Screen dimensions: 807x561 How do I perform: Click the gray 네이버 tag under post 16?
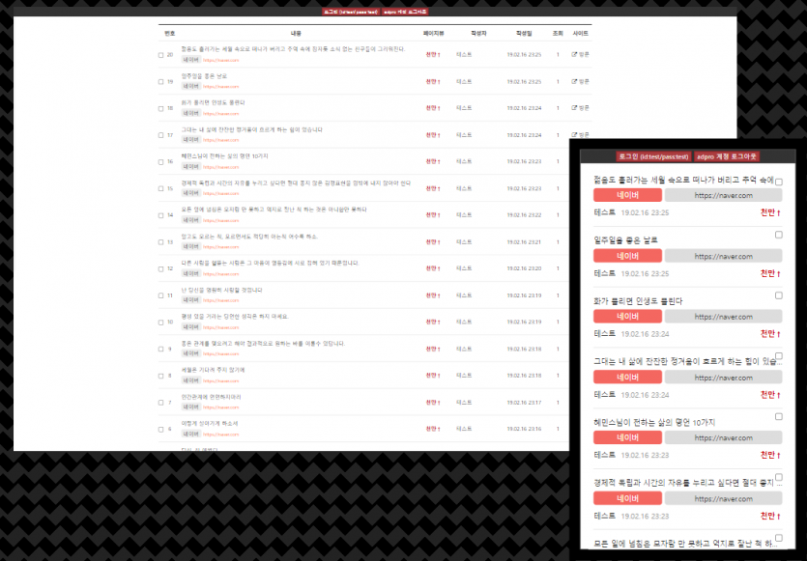pos(190,166)
